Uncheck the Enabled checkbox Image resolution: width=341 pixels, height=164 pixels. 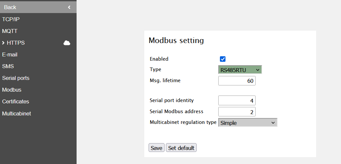click(223, 59)
